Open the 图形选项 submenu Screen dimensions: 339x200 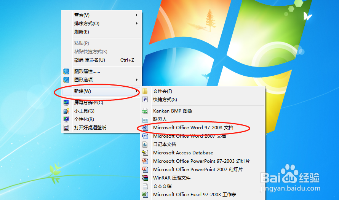tap(102, 80)
